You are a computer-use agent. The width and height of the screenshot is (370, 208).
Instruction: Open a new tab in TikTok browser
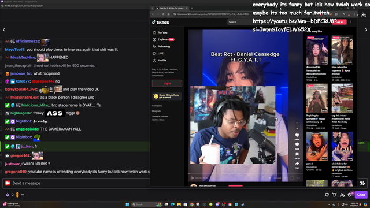tap(192, 8)
